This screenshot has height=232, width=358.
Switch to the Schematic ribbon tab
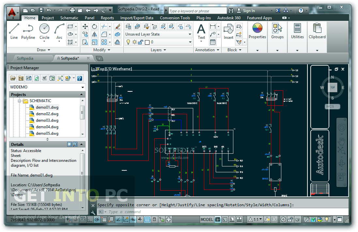(x=69, y=18)
